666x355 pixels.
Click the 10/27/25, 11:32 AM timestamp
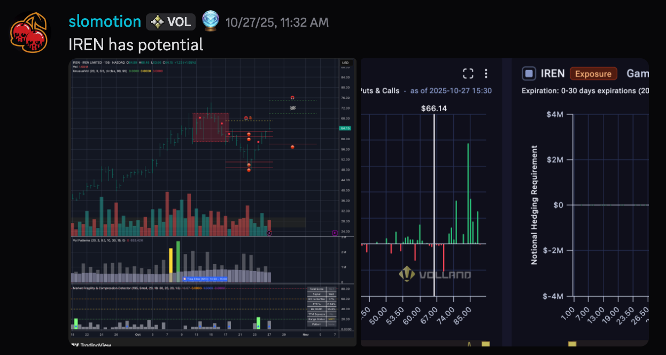tap(277, 22)
